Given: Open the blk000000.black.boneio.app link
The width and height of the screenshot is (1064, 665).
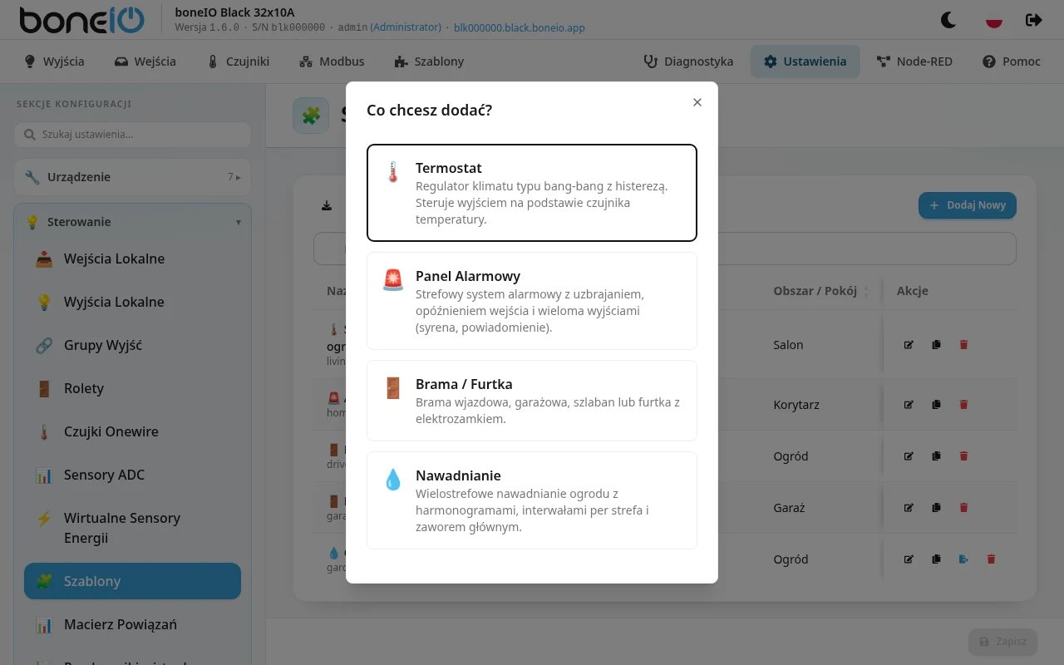Looking at the screenshot, I should [520, 27].
